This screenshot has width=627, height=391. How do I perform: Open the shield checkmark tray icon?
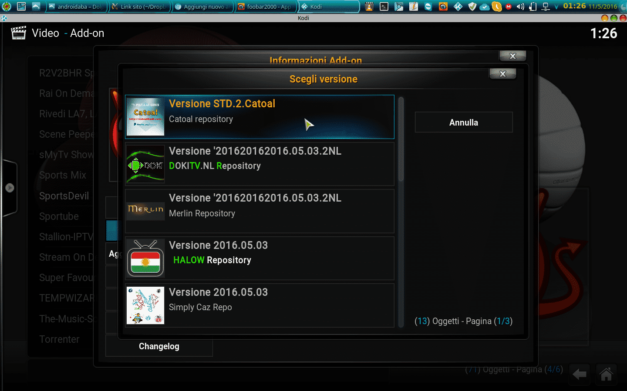pyautogui.click(x=472, y=7)
